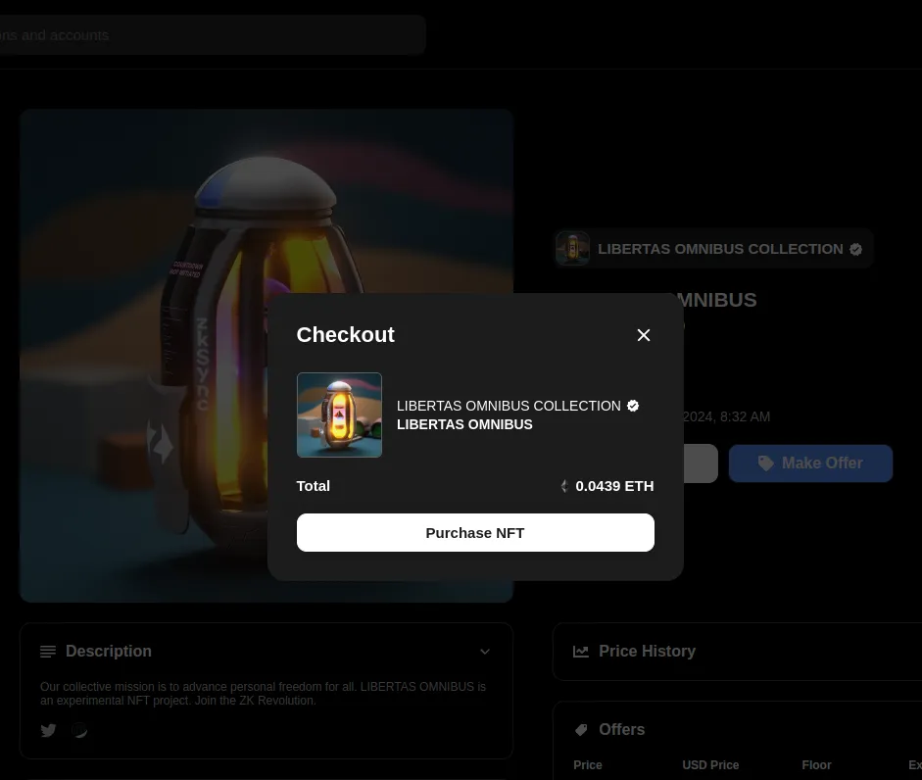Click the 2024, 8:32 AM date text
This screenshot has height=780, width=922.
[x=726, y=417]
